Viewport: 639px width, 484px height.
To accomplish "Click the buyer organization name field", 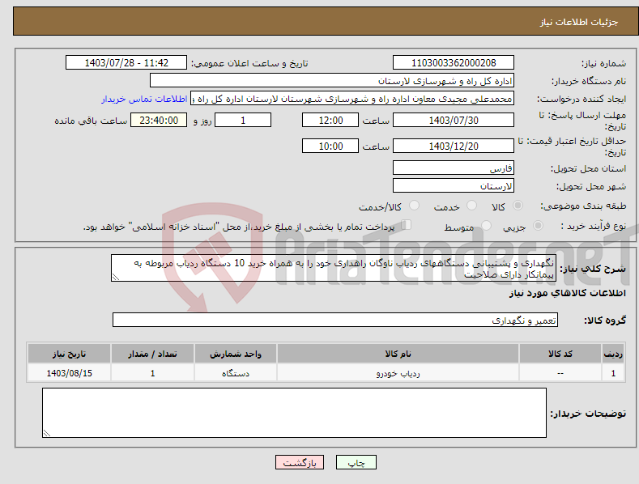I will pyautogui.click(x=332, y=81).
